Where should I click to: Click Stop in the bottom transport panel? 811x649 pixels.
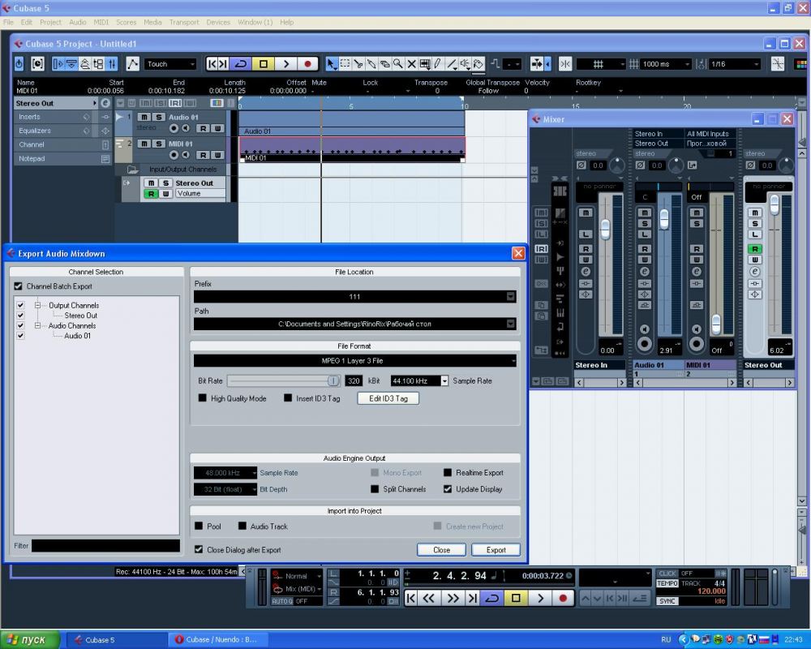(516, 598)
